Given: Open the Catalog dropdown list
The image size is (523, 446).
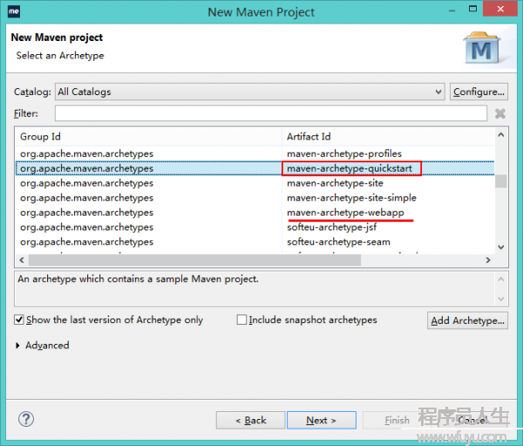Looking at the screenshot, I should (249, 92).
